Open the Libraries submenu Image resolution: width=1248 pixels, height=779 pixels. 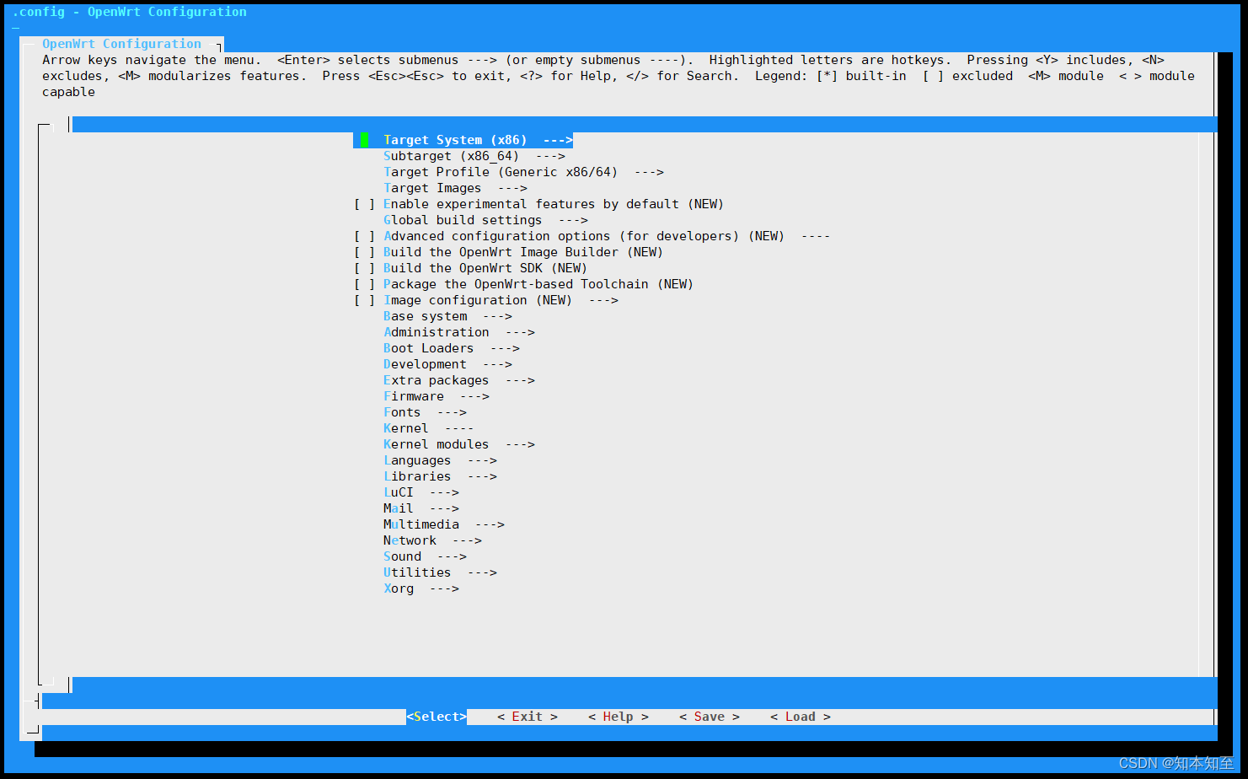pos(440,476)
